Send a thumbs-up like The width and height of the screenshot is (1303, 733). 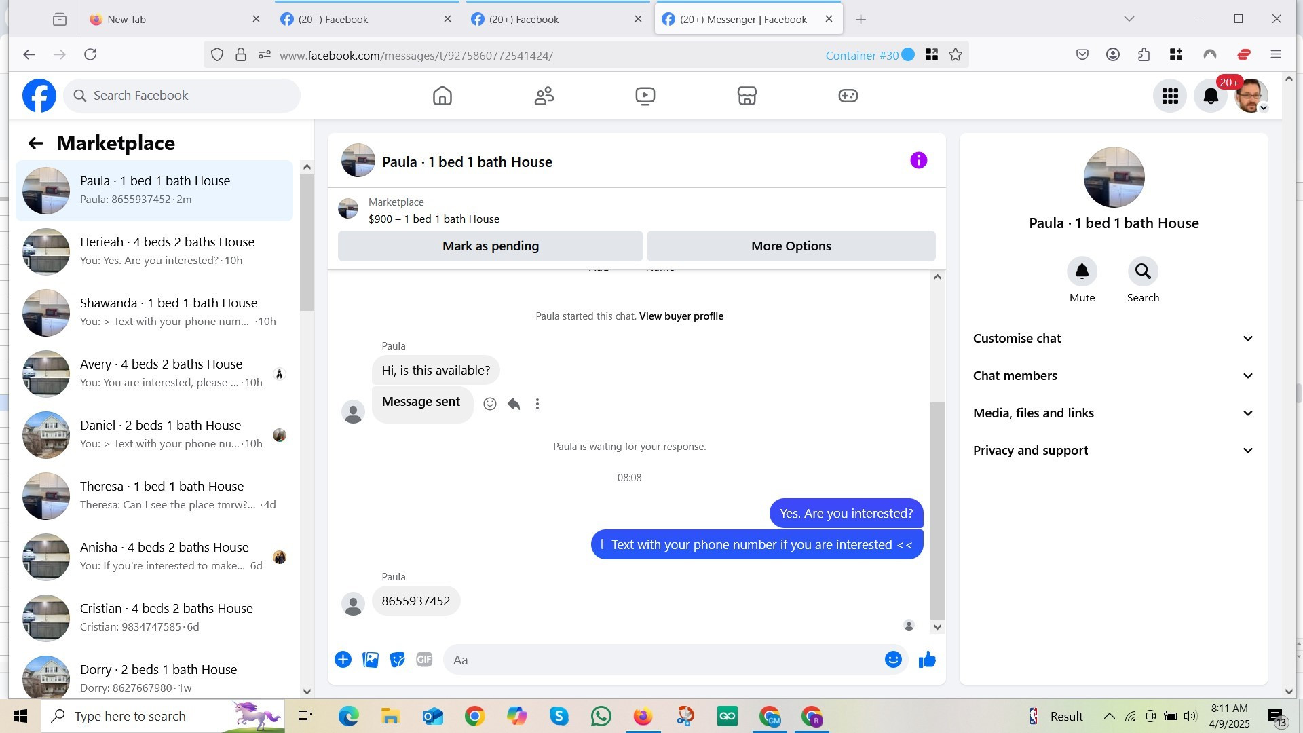927,660
